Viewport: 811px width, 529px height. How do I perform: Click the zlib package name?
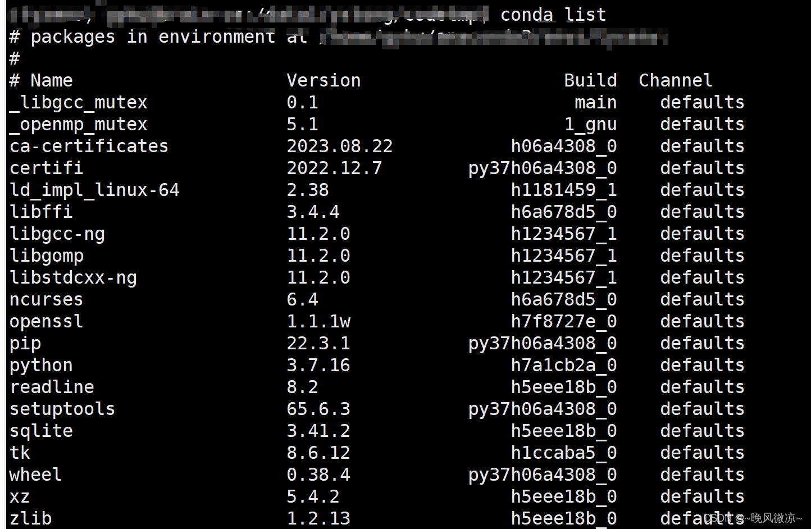tap(31, 518)
